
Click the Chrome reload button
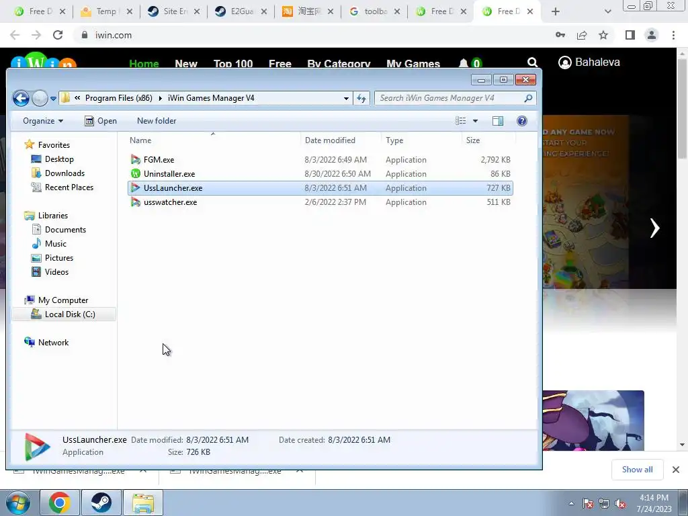click(x=58, y=35)
